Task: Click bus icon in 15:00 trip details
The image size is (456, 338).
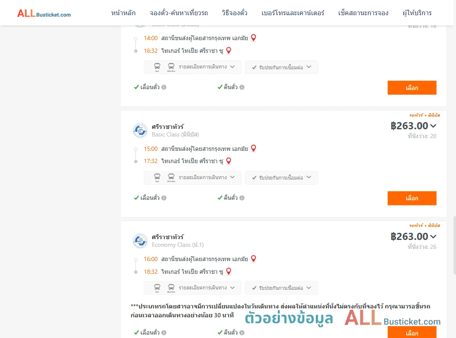Action: click(157, 177)
